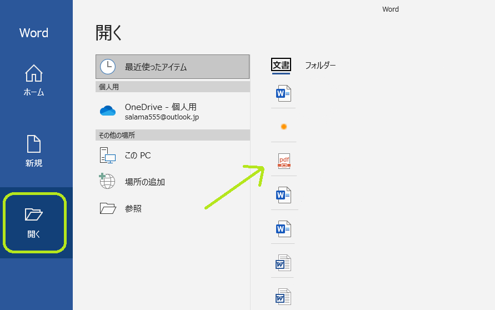Click the globe icon for 場所の追加
This screenshot has height=310, width=495.
107,182
